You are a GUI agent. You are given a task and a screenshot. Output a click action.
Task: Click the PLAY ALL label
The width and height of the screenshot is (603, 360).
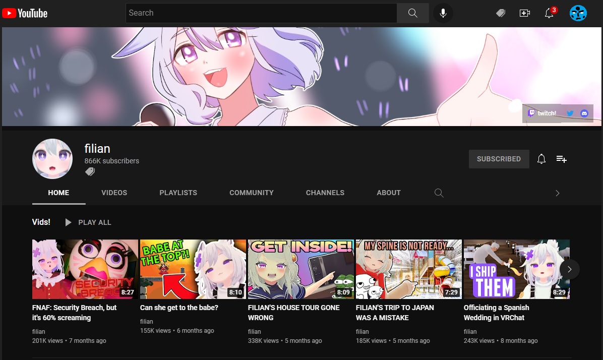95,222
